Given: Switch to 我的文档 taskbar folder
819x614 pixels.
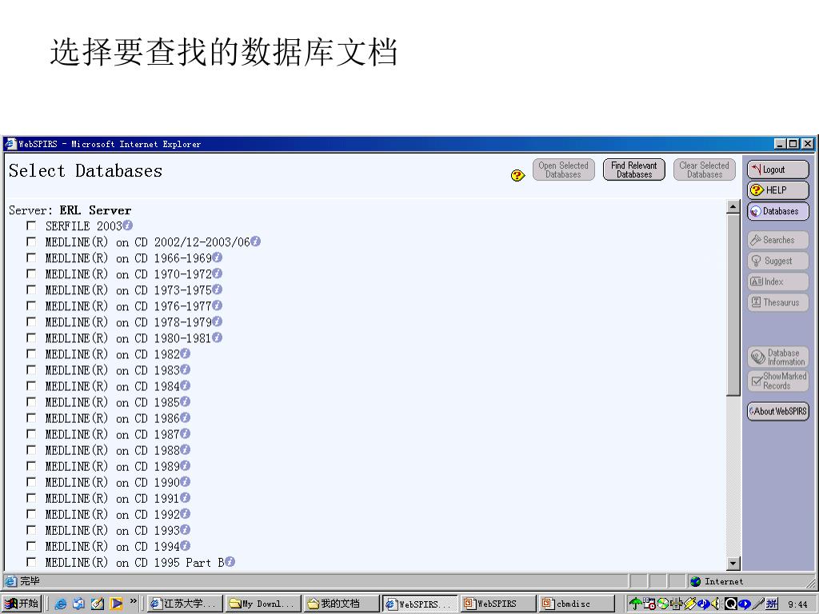Looking at the screenshot, I should pos(342,604).
